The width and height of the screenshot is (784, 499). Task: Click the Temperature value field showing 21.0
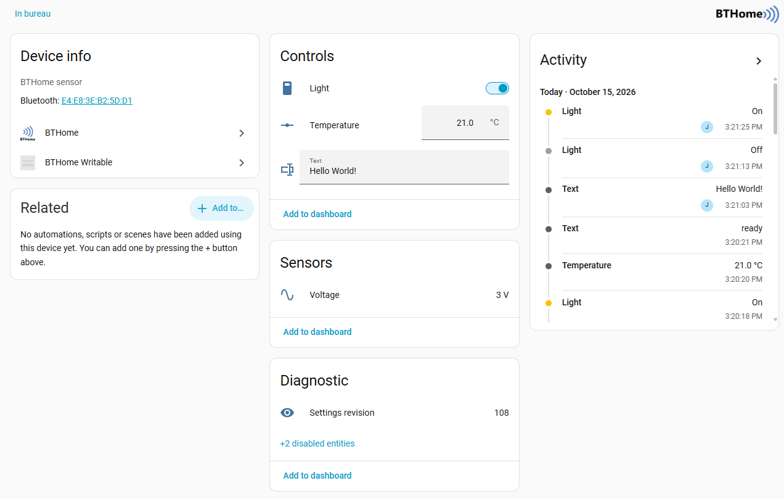click(x=465, y=123)
